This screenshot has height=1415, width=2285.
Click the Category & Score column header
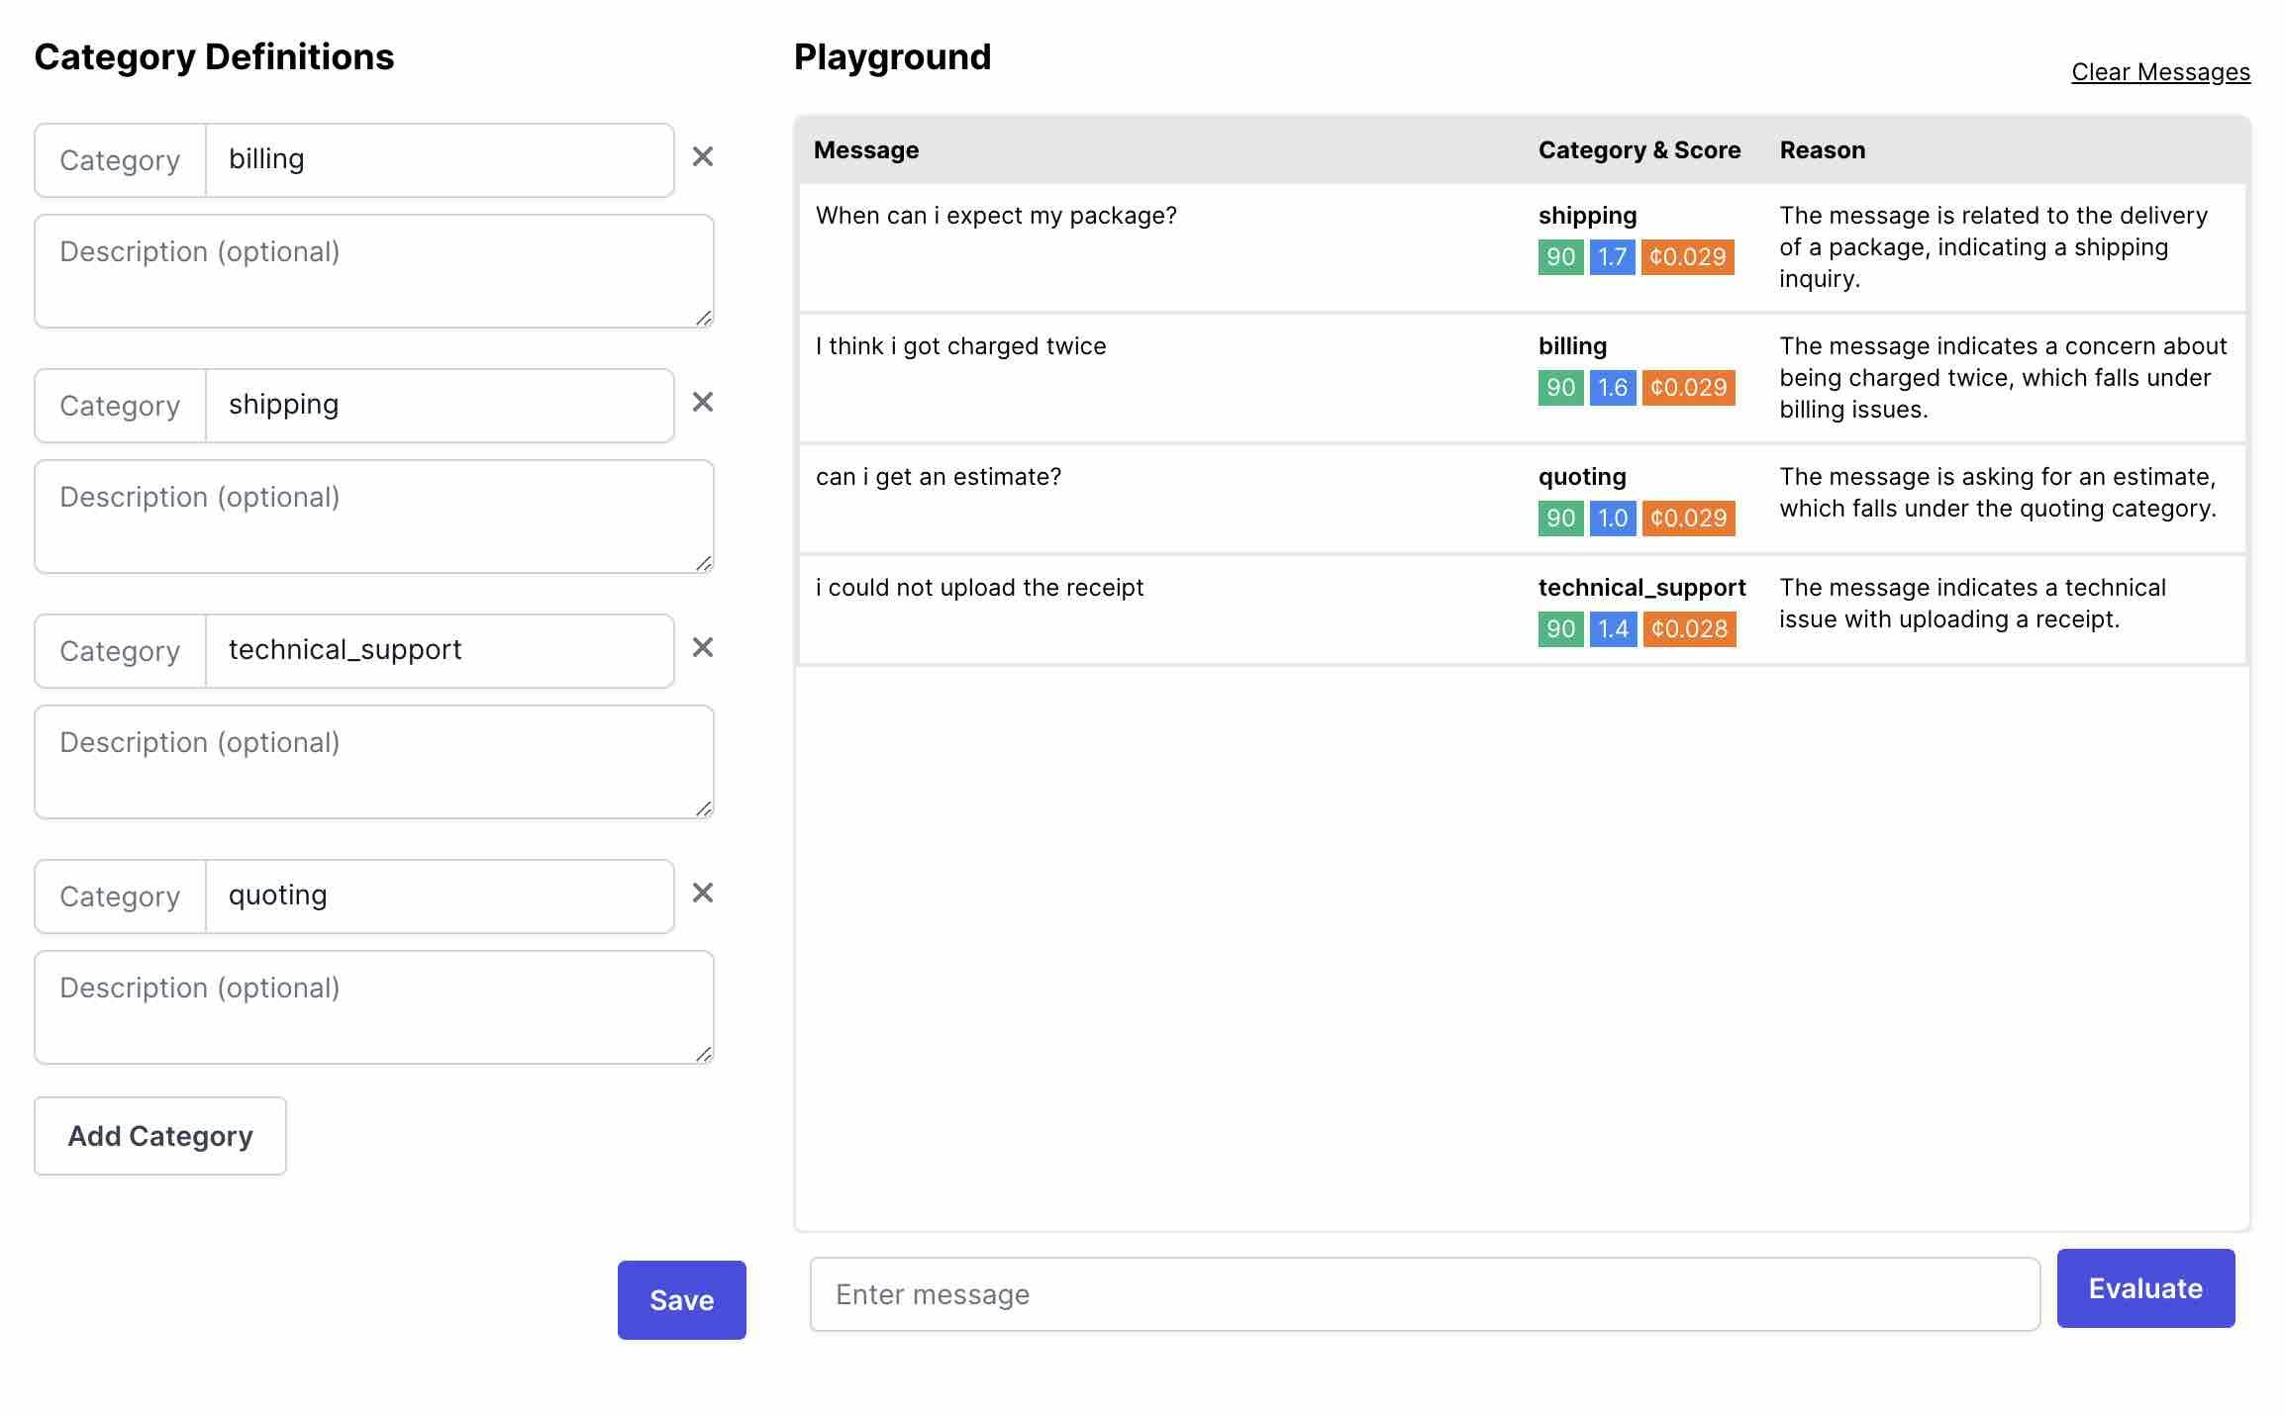coord(1639,150)
